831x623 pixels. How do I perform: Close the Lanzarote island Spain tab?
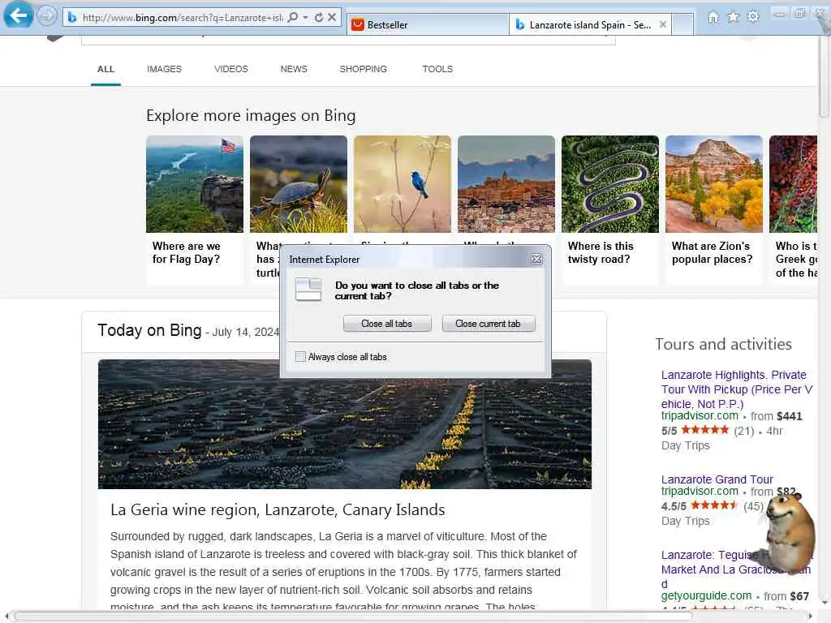point(662,24)
